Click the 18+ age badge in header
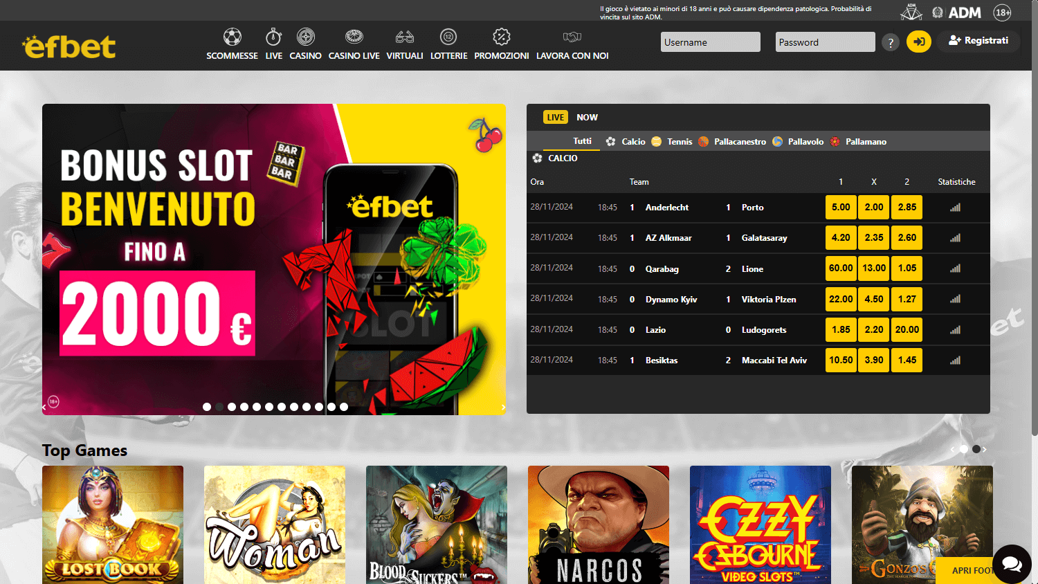The height and width of the screenshot is (584, 1038). [1002, 12]
